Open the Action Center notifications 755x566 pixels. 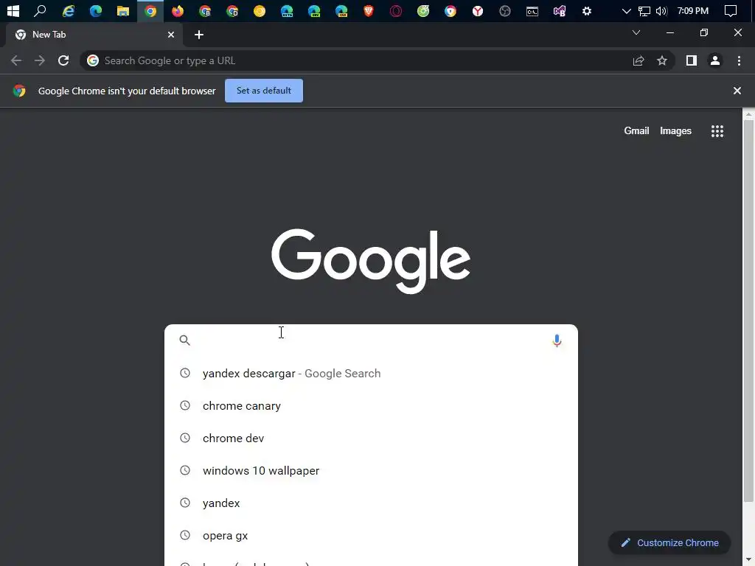click(731, 10)
